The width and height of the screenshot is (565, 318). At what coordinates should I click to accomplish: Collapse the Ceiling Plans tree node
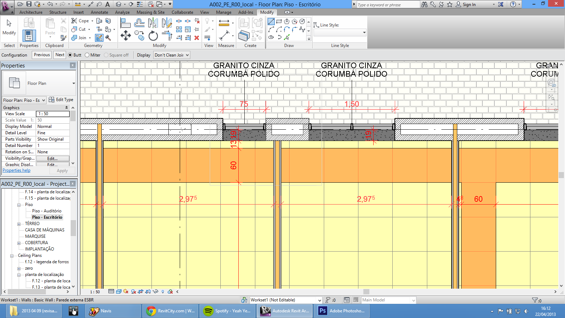[12, 256]
